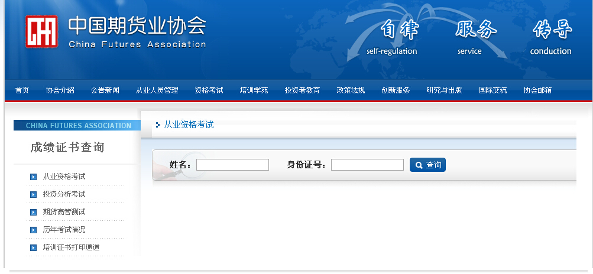
Task: Click the arrow icon beside 培训证书打印通道
Action: point(33,247)
